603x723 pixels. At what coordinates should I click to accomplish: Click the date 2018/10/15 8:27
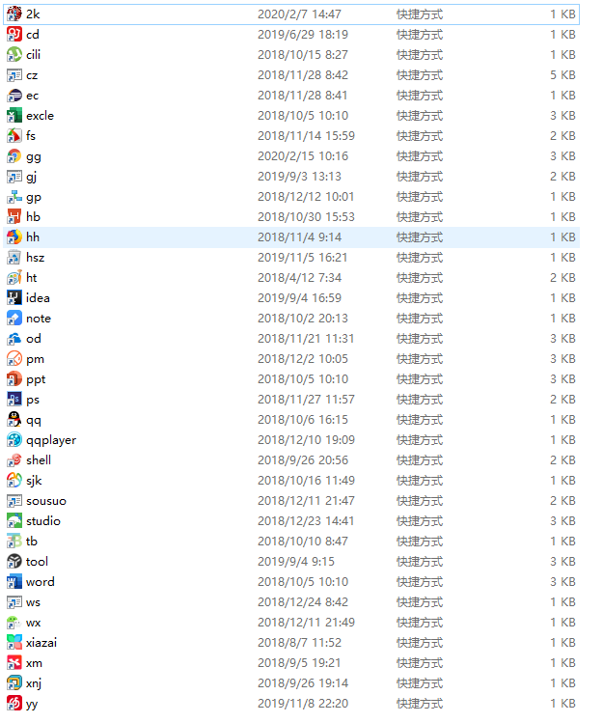point(303,55)
